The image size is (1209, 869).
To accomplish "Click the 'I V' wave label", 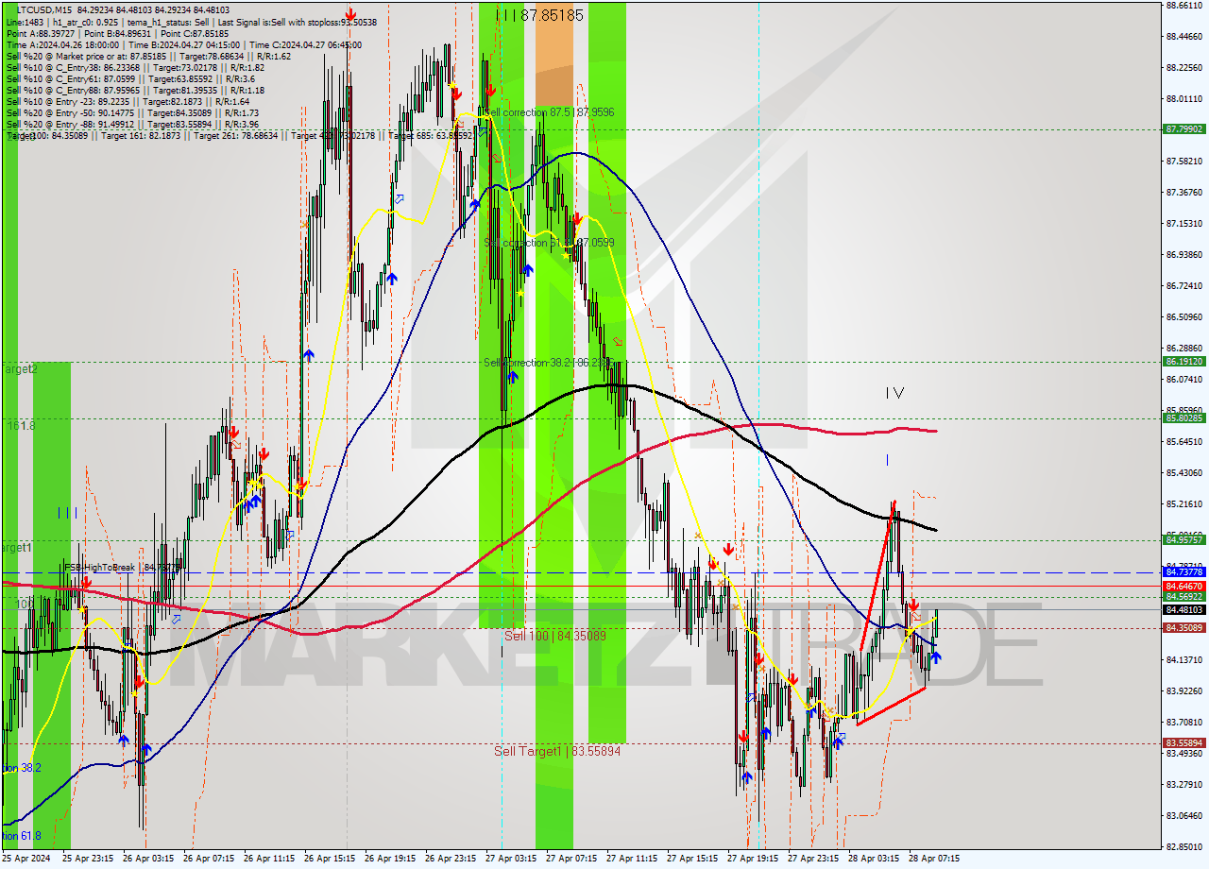I will coord(894,392).
